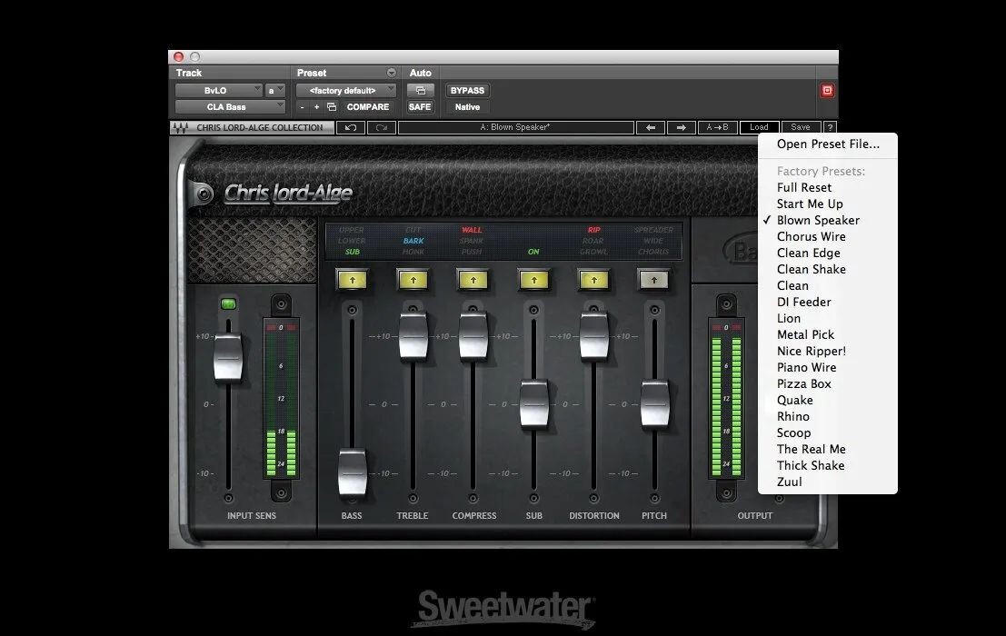Toggle the mode button above the Pitch fader
The image size is (1006, 636).
point(654,280)
